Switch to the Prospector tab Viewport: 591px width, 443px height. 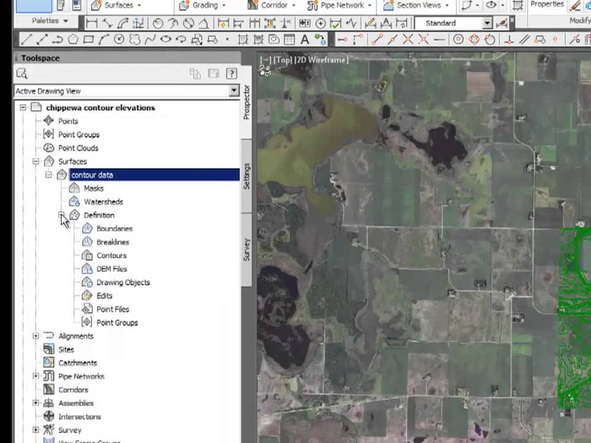[246, 102]
